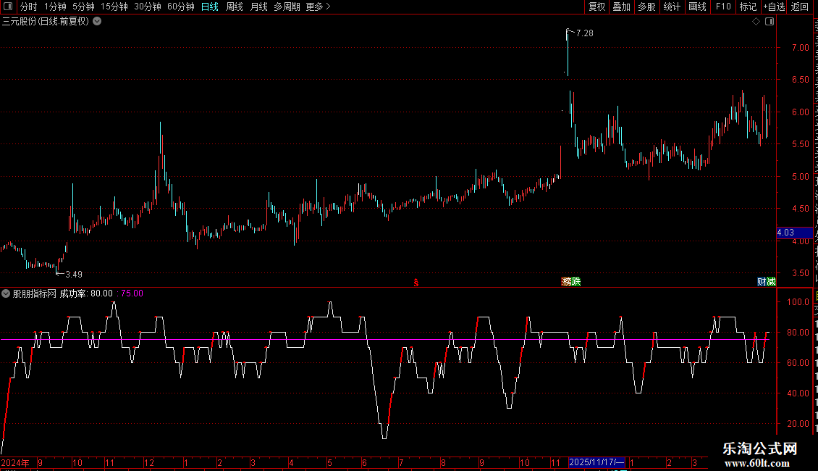
Task: Open the indicator panel dropdown arrow
Action: pyautogui.click(x=6, y=293)
